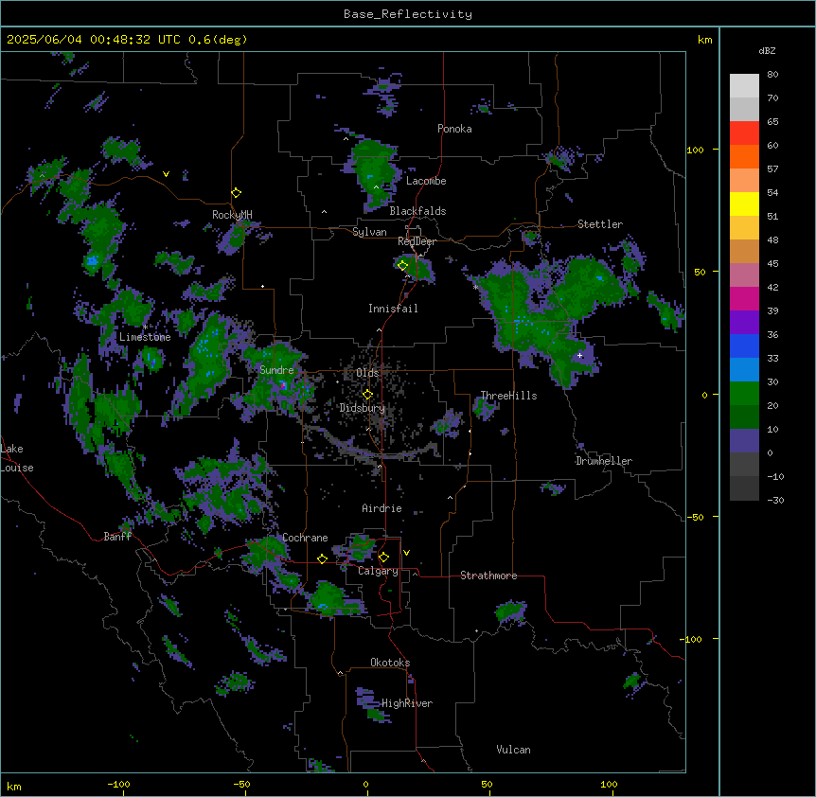
Task: Click the Strathmore label
Action: click(x=488, y=576)
